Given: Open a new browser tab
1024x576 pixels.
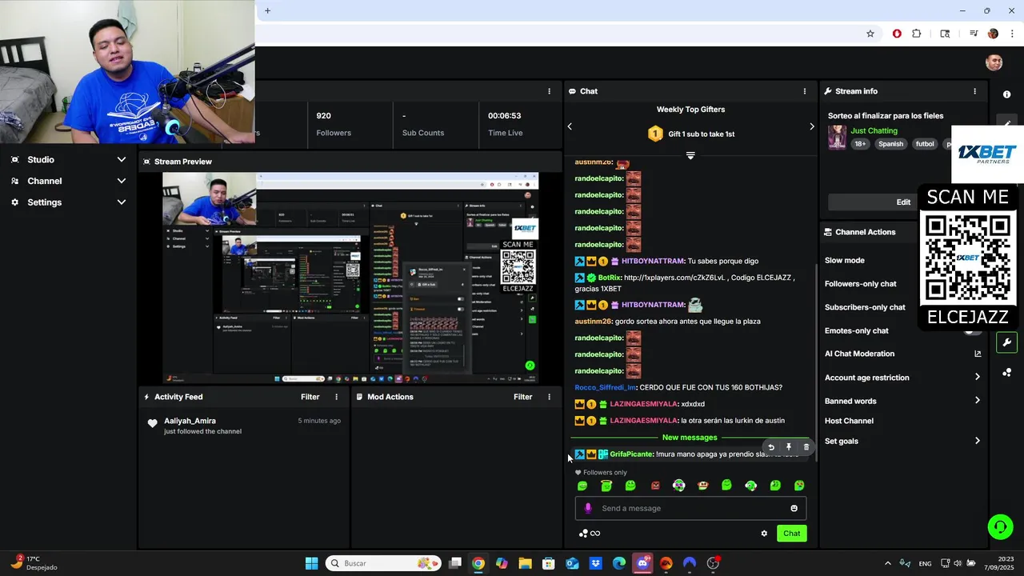Looking at the screenshot, I should pos(267,10).
